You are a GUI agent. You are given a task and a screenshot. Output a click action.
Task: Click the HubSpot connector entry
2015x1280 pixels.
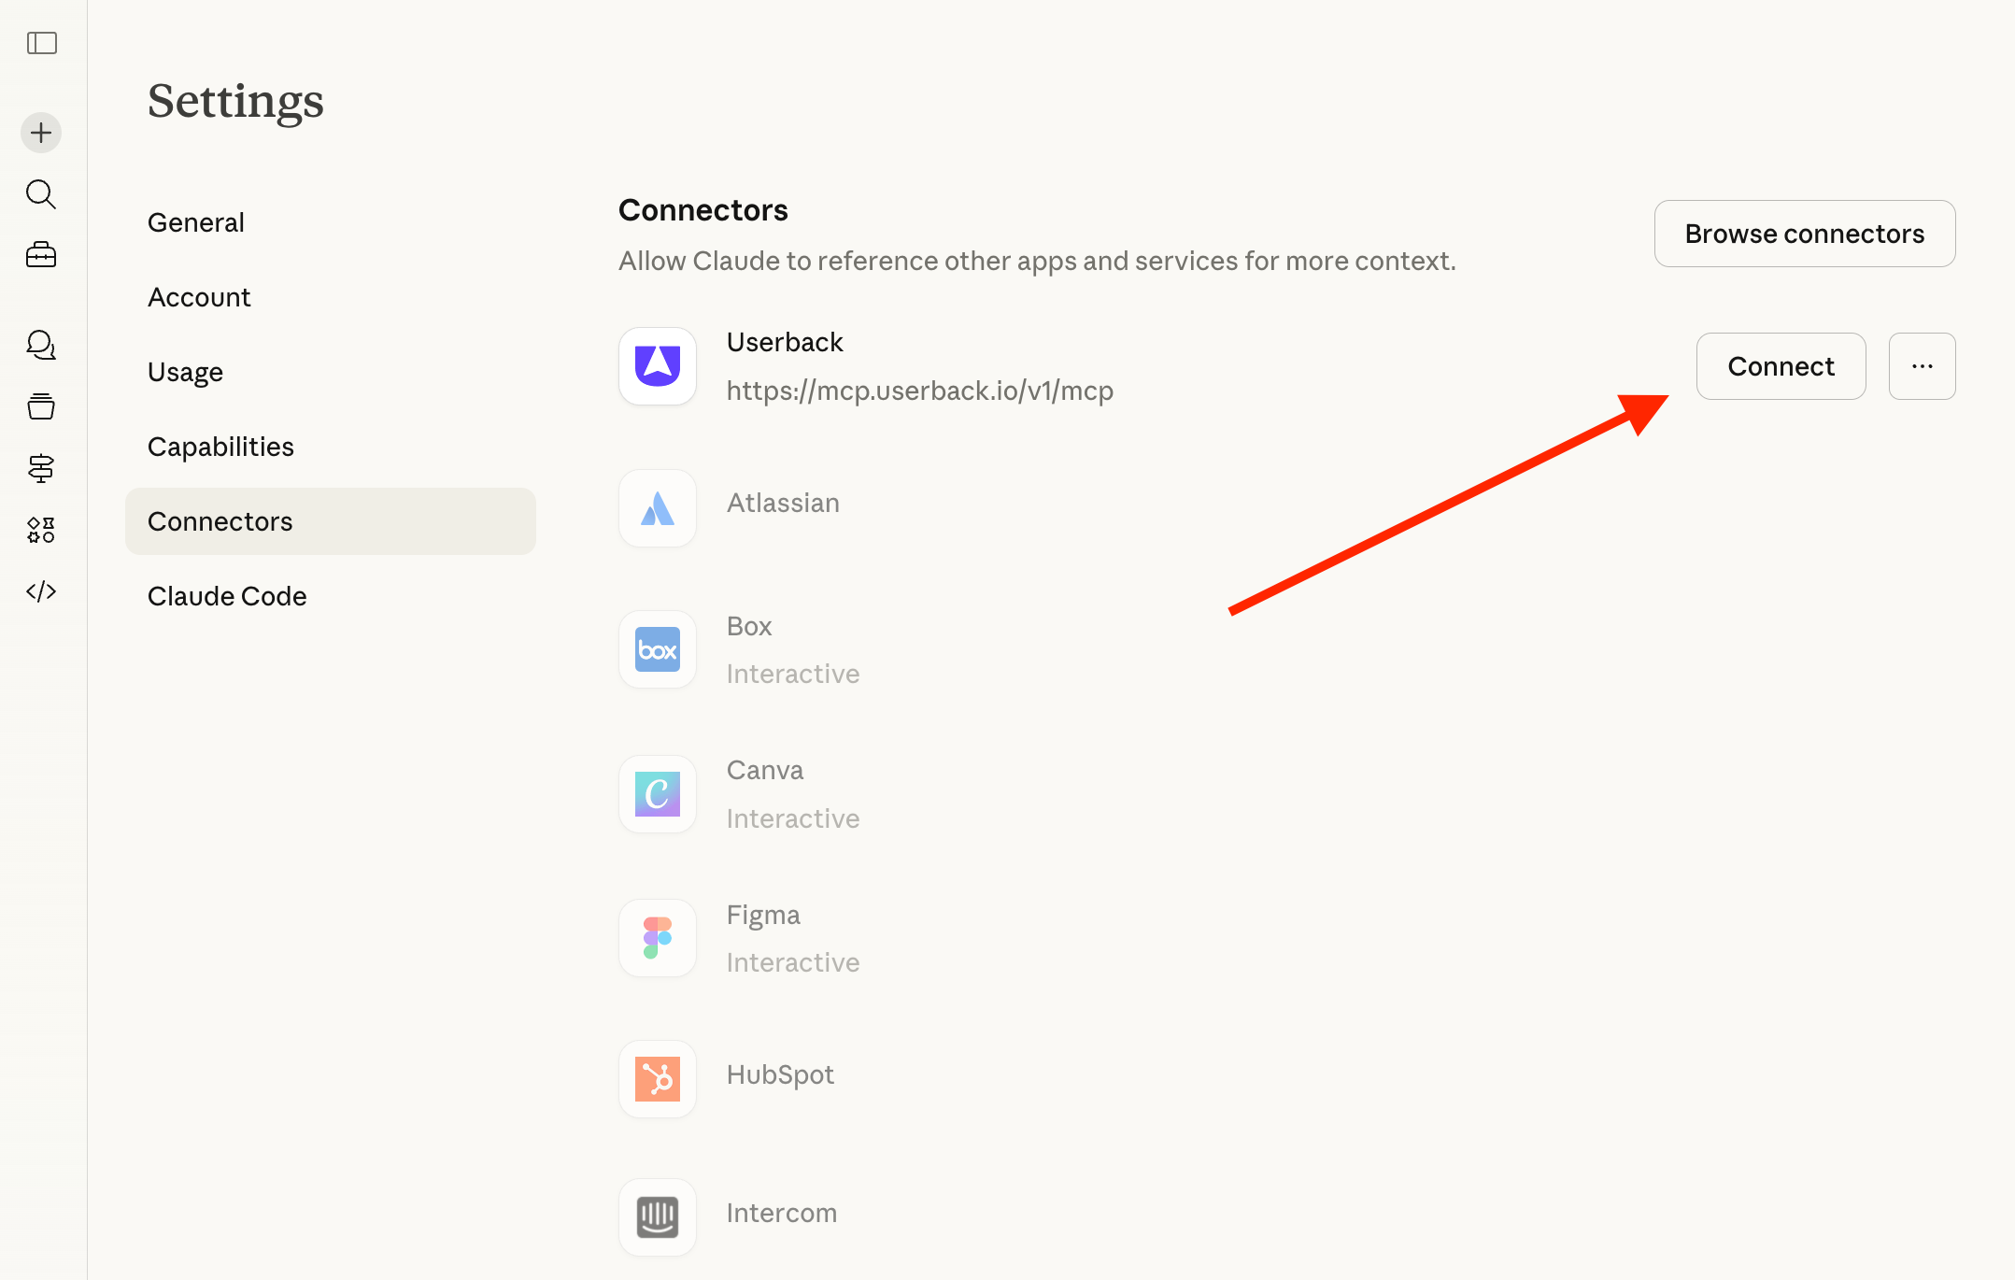(780, 1075)
